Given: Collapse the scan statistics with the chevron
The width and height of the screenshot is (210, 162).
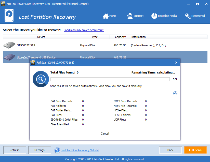Looking at the screenshot, I should [x=175, y=93].
